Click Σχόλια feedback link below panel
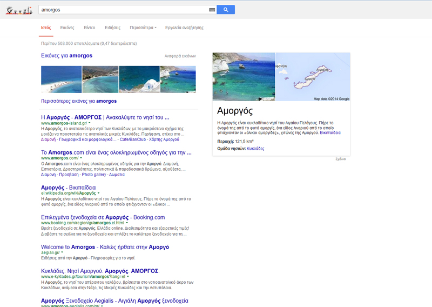The height and width of the screenshot is (307, 432). coord(341,159)
